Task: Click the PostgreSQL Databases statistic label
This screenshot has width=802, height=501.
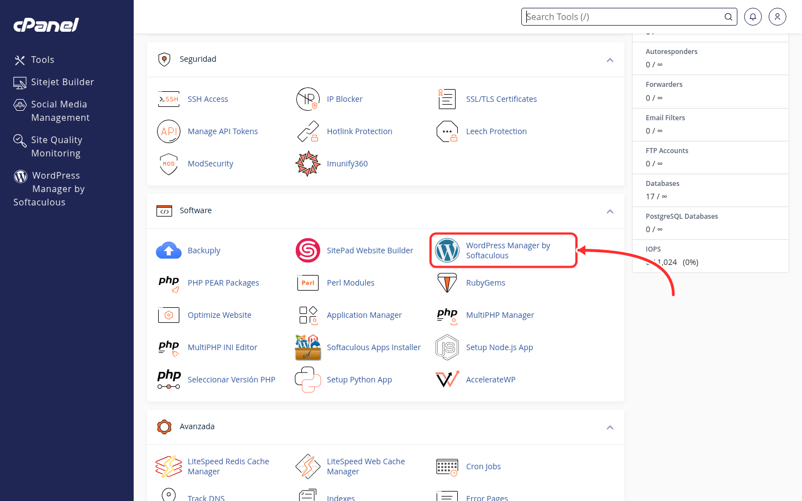Action: pyautogui.click(x=682, y=217)
